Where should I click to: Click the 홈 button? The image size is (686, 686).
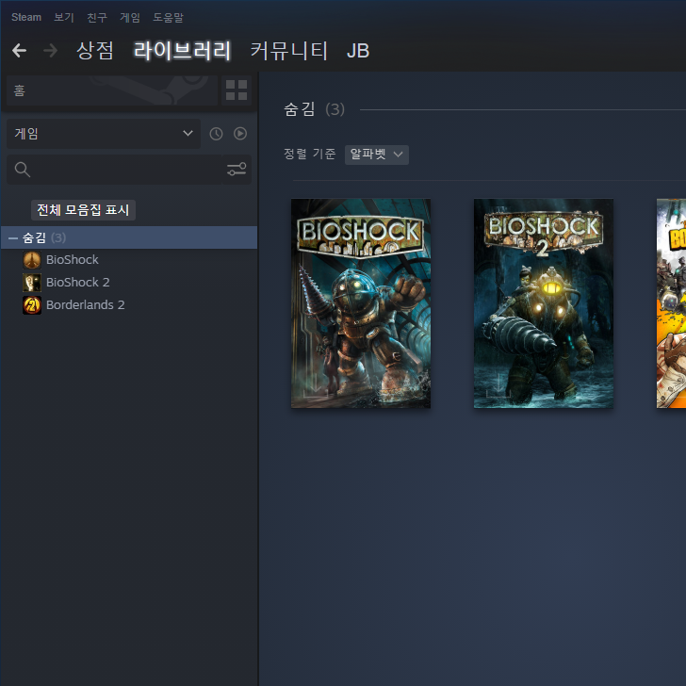pyautogui.click(x=112, y=90)
